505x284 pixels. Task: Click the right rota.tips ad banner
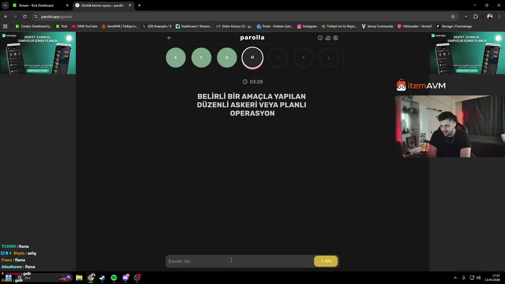[x=467, y=53]
